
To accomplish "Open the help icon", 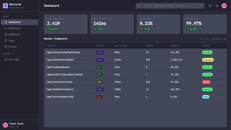I will (x=217, y=6).
